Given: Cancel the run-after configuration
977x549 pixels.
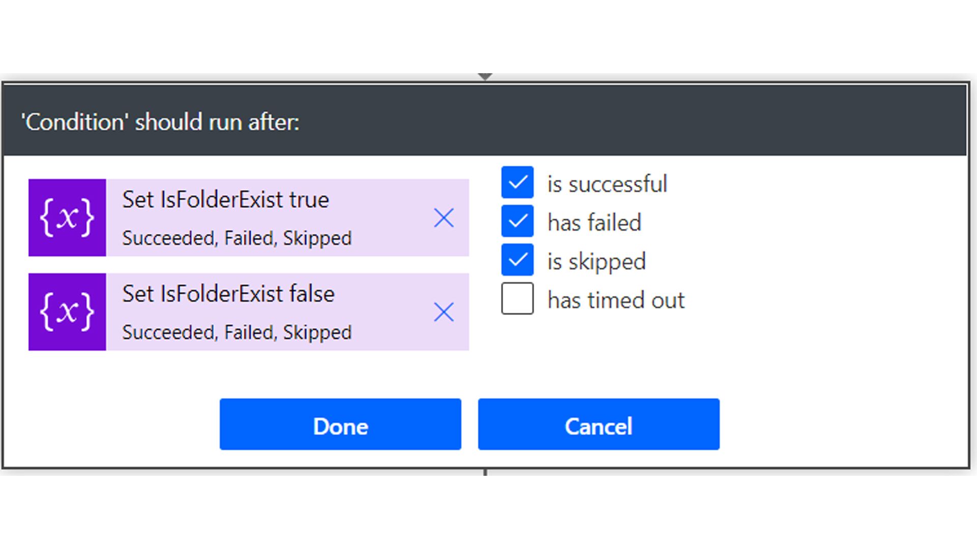Looking at the screenshot, I should [x=599, y=424].
